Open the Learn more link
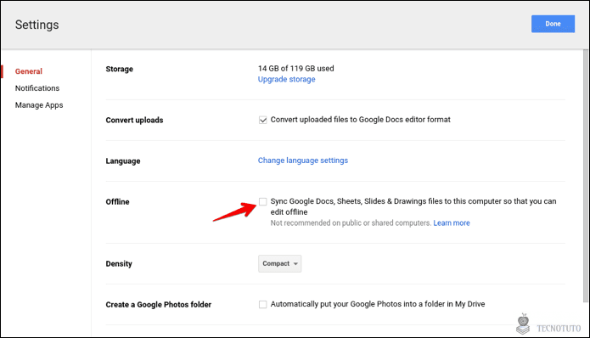The height and width of the screenshot is (338, 590). coord(452,223)
